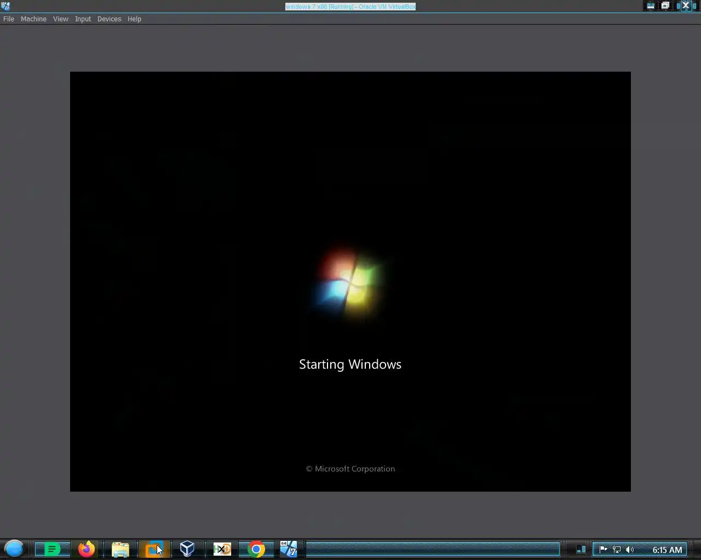Switch to the running Windows 7 VM taskbar icon
The width and height of the screenshot is (701, 560).
tap(289, 549)
